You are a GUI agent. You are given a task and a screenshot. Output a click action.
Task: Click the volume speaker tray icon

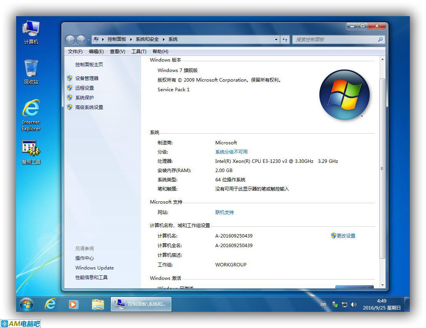pyautogui.click(x=353, y=305)
